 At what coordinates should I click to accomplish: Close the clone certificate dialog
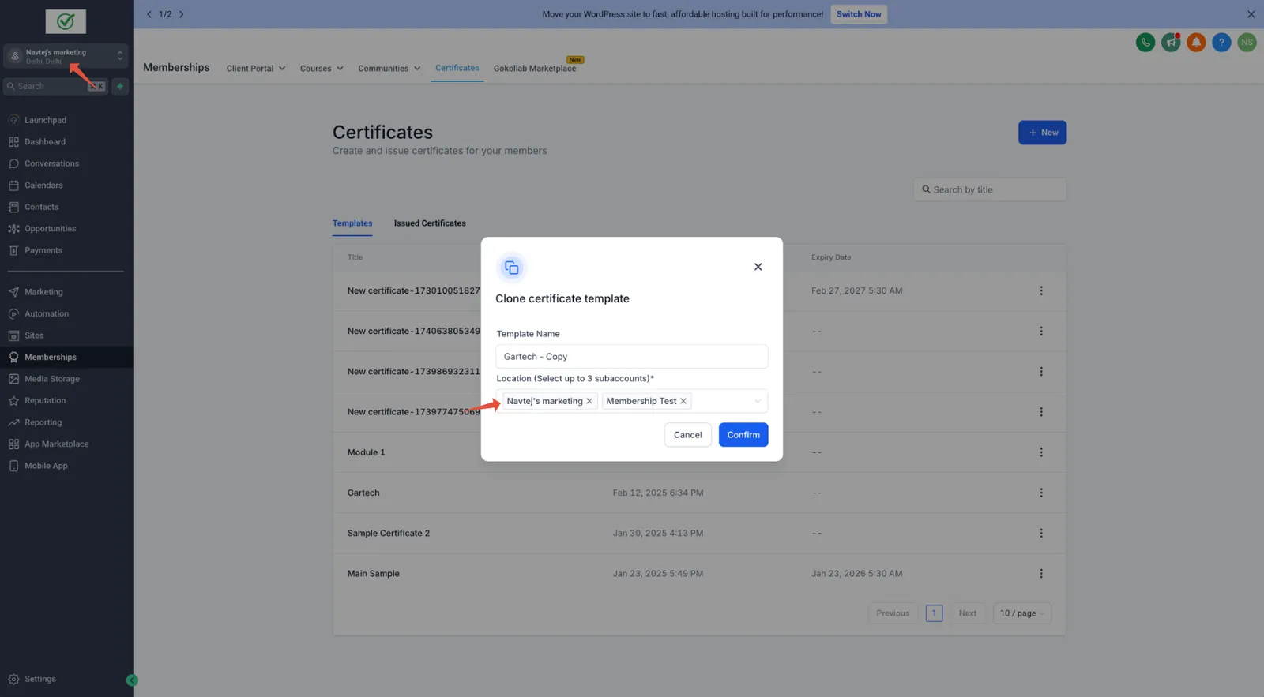pos(758,267)
